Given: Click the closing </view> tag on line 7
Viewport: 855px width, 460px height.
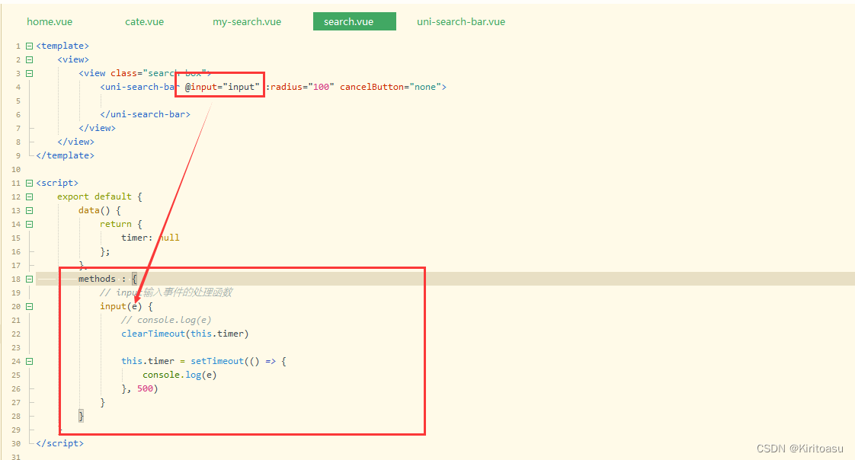Looking at the screenshot, I should point(97,127).
